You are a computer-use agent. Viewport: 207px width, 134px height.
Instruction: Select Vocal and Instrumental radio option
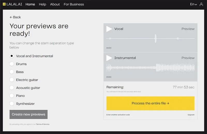[x=12, y=56]
